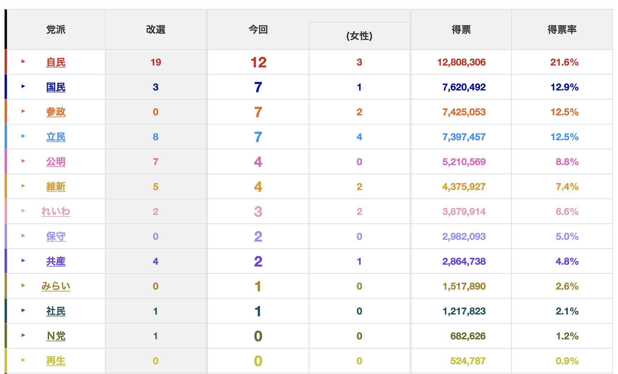Click the 自民 vote count 12,808,306
This screenshot has height=374, width=618.
(461, 62)
